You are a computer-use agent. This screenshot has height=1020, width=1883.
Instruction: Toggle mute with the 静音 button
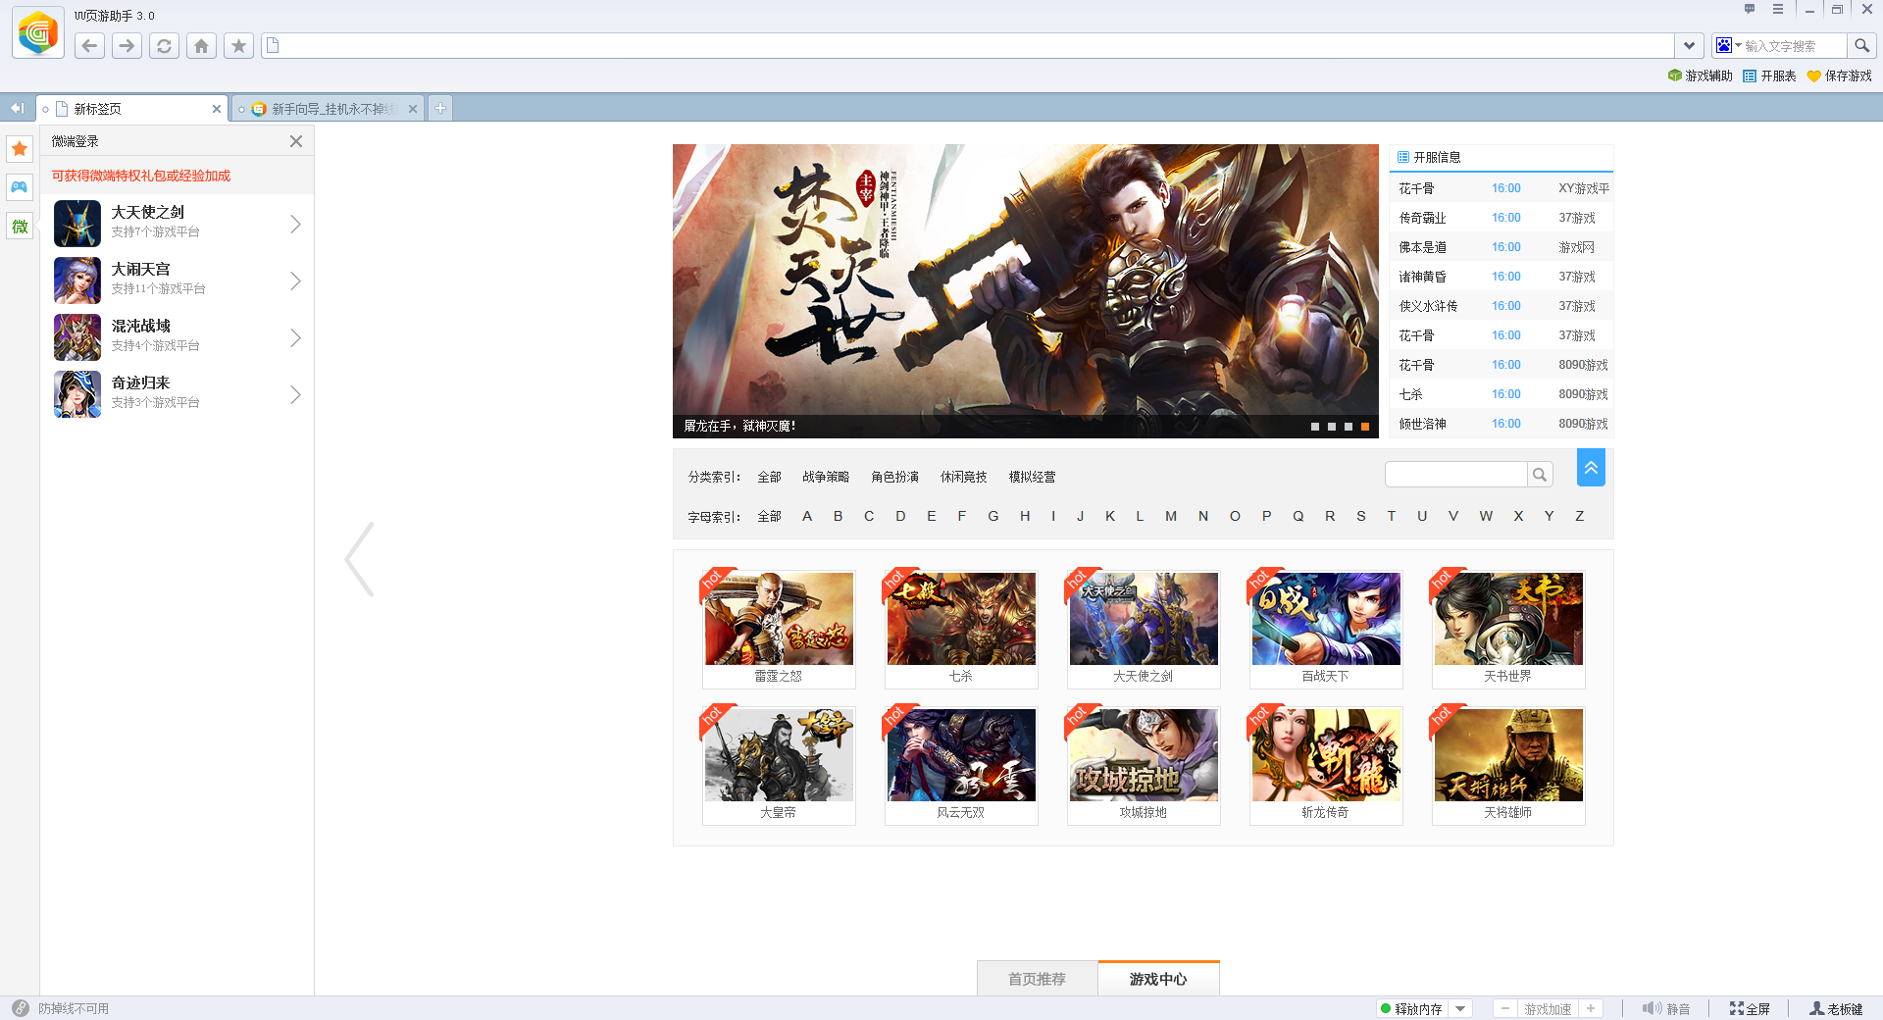pyautogui.click(x=1666, y=1008)
